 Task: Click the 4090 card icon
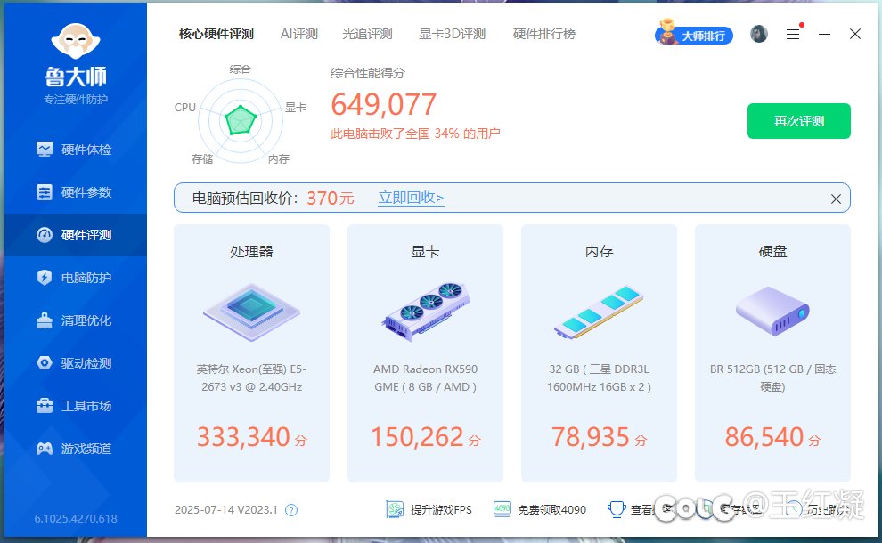click(502, 508)
